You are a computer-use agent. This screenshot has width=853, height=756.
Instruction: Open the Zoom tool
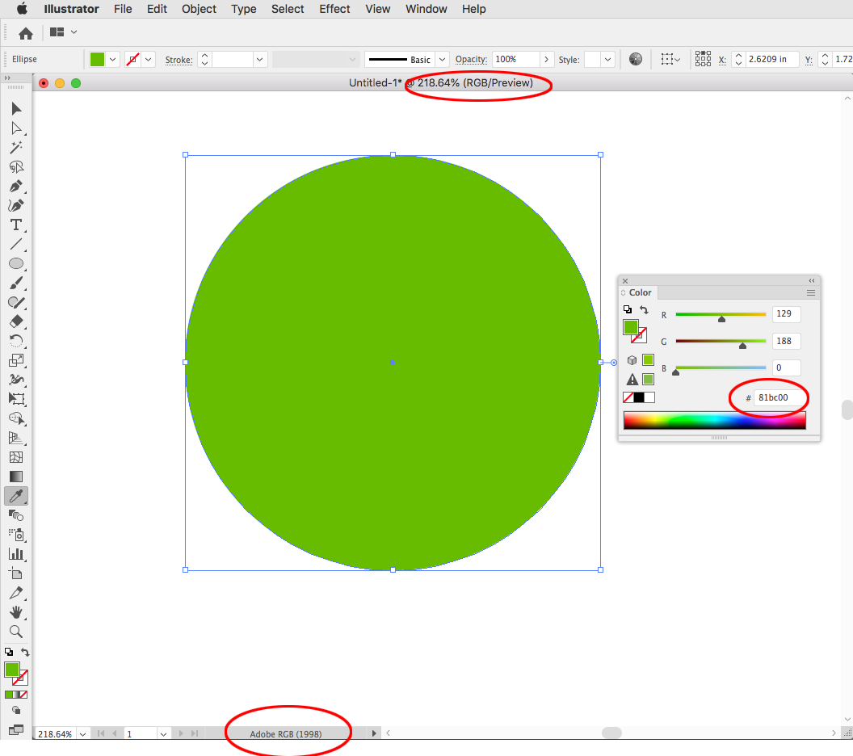pos(16,632)
